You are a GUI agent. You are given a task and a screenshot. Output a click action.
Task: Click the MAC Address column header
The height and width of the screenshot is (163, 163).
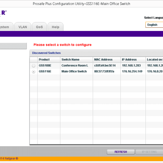pos(107,60)
